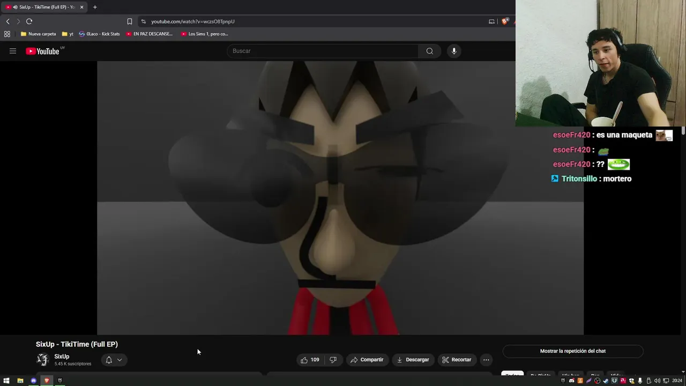Reload the current page
This screenshot has width=686, height=386.
point(29,21)
